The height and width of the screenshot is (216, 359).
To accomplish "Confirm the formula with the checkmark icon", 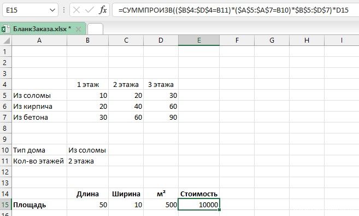I will (x=90, y=10).
